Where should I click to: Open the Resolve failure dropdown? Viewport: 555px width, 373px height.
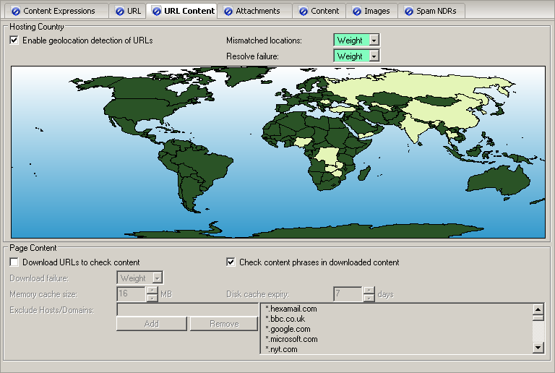[x=374, y=56]
